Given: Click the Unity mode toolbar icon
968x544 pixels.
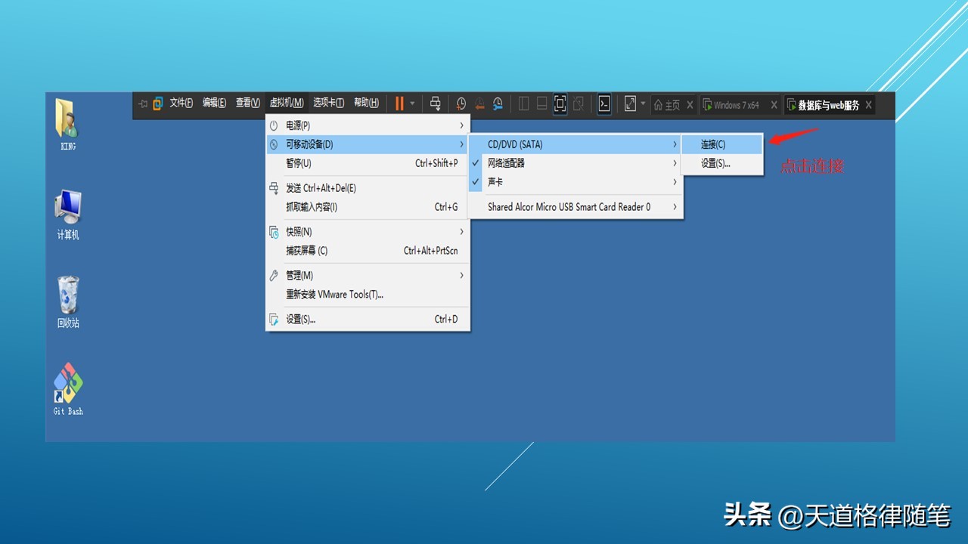Looking at the screenshot, I should pos(579,104).
